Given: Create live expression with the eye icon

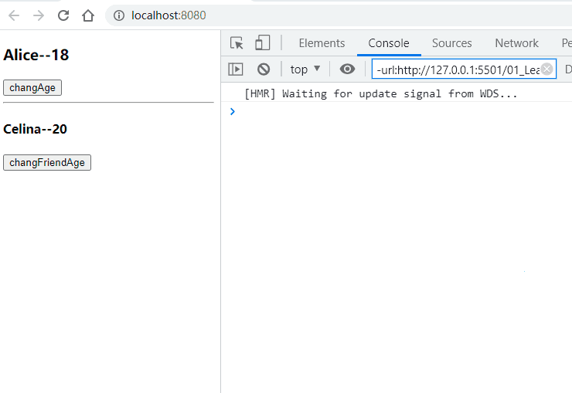Looking at the screenshot, I should coord(347,69).
